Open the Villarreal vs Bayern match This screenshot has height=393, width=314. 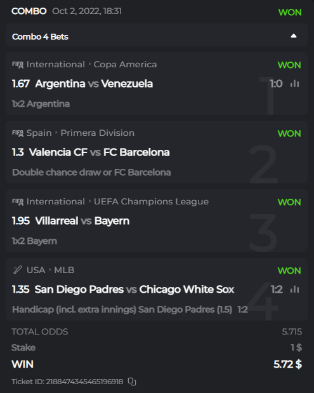(x=82, y=221)
